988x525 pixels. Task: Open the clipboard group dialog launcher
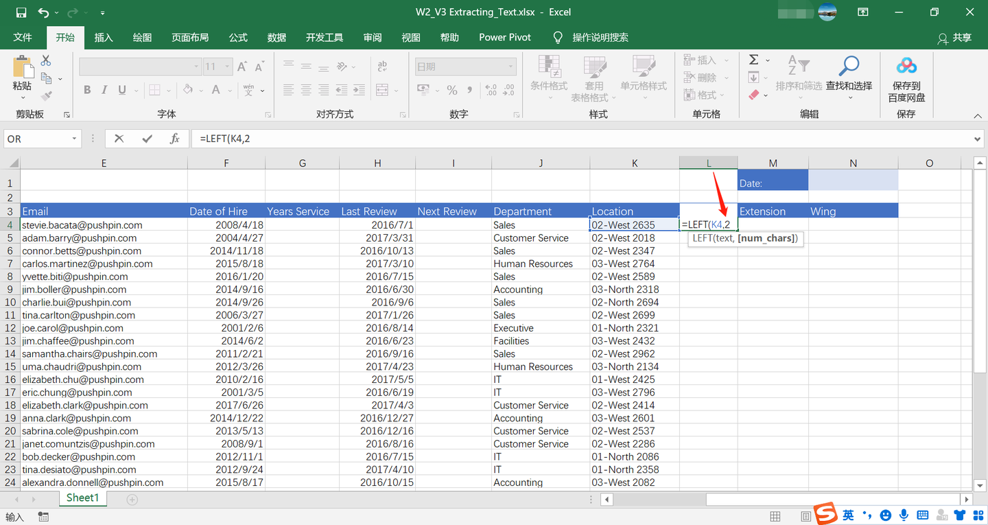coord(67,115)
